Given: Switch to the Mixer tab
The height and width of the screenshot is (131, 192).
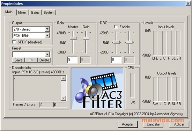Looking at the screenshot, I should tap(22, 13).
